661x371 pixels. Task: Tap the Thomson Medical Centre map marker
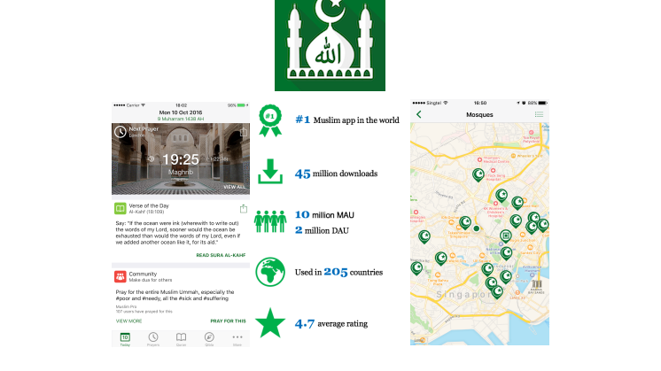479,159
